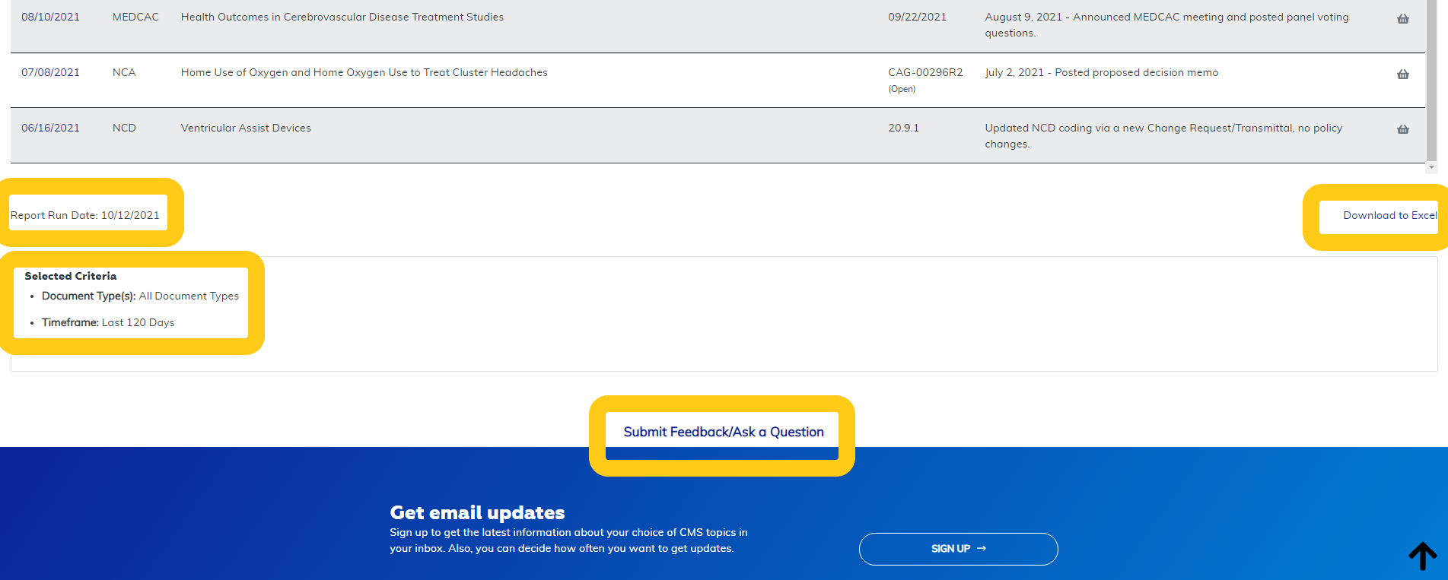Add Ventricular Assist Devices row to basket
The width and height of the screenshot is (1448, 580).
[1402, 130]
